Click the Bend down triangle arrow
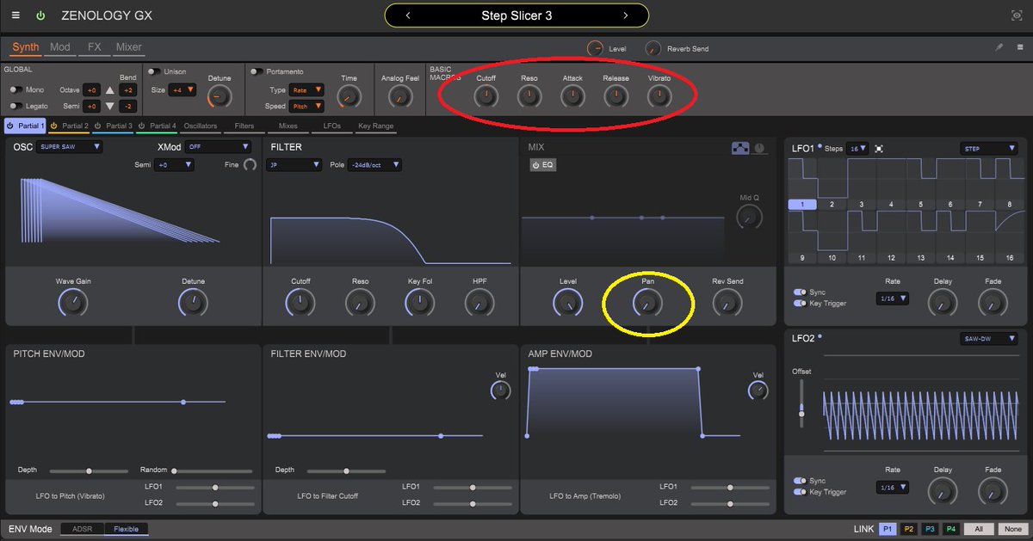Screen dimensions: 1033x541 point(109,106)
